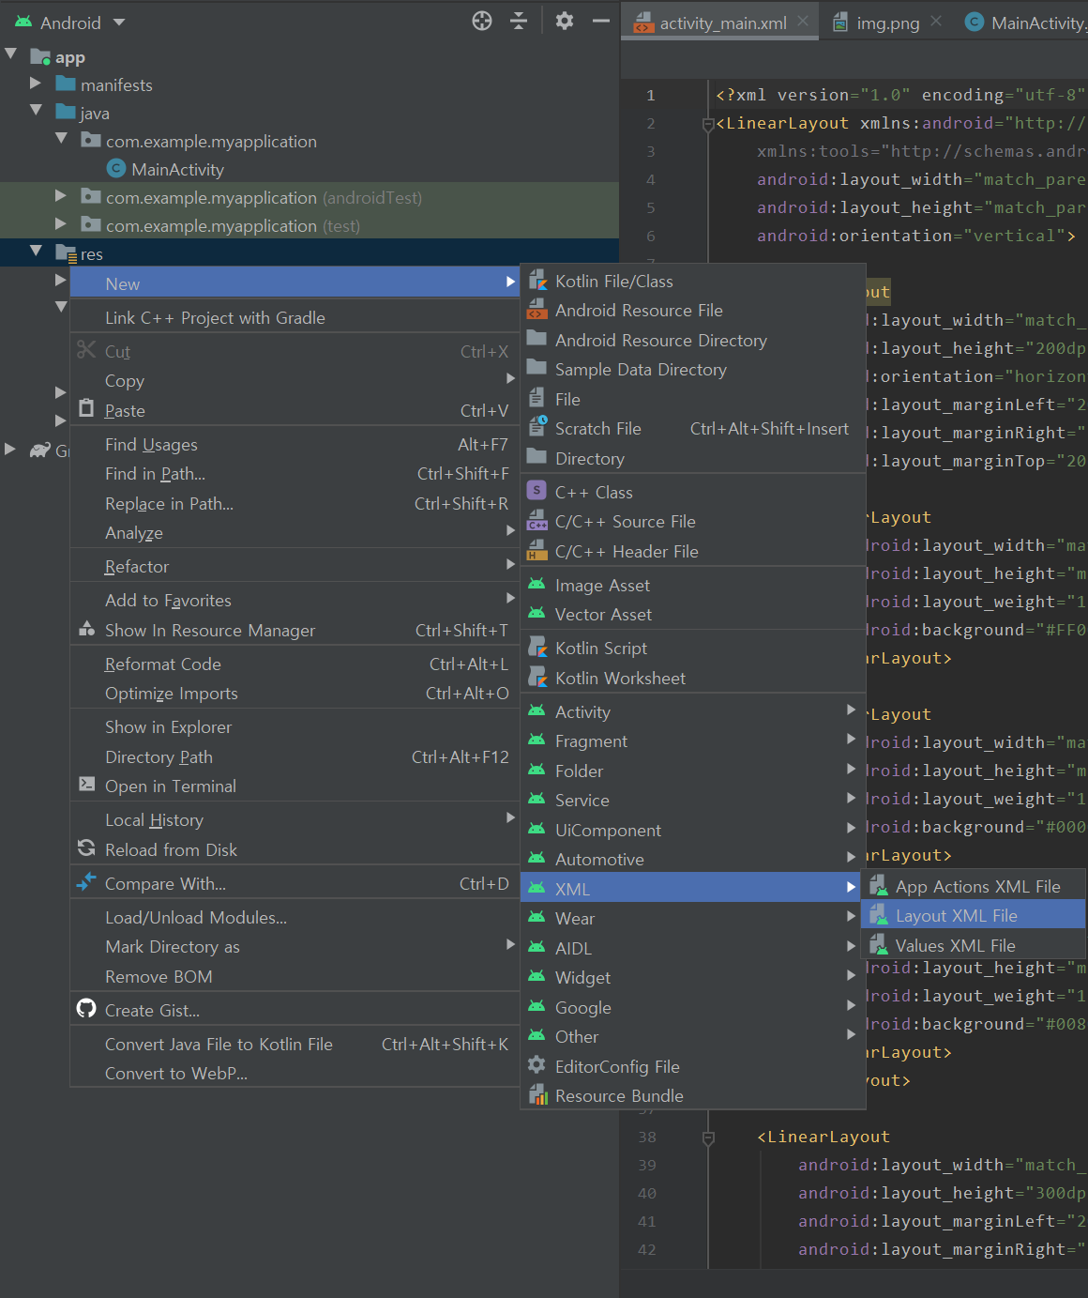Choose Show in Explorer
The height and width of the screenshot is (1298, 1088).
point(295,727)
